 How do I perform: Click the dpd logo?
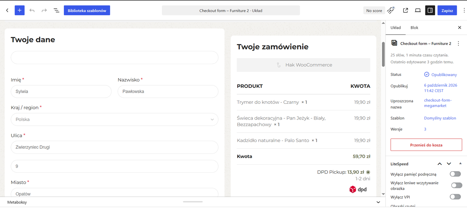point(358,189)
